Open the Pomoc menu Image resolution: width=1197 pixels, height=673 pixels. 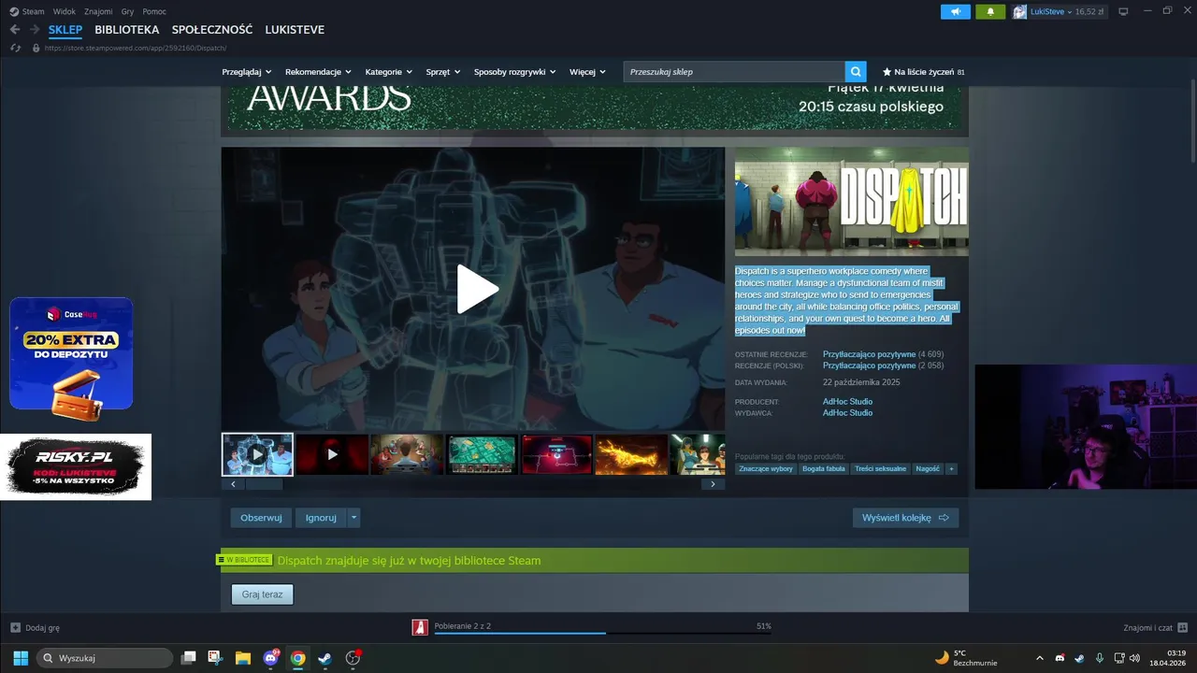[154, 11]
